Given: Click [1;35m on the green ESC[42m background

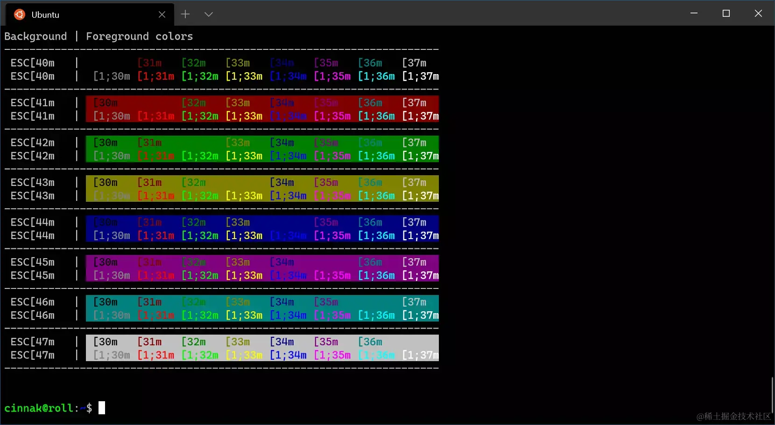Looking at the screenshot, I should pyautogui.click(x=332, y=156).
